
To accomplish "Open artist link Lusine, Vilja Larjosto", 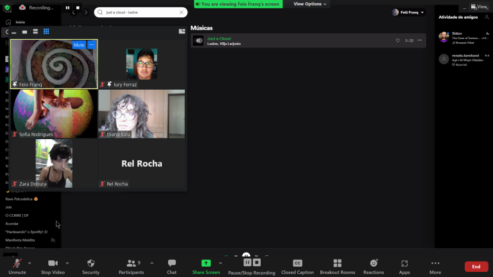I will (x=224, y=44).
